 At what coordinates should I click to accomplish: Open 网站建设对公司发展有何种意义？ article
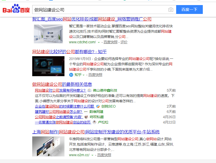[60, 91]
